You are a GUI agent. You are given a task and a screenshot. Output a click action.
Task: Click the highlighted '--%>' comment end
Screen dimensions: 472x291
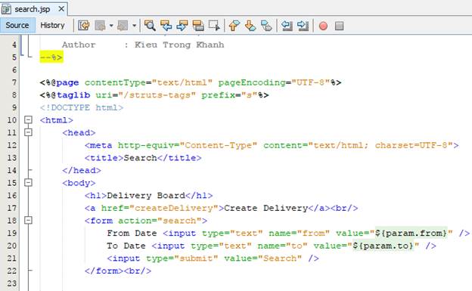[51, 57]
